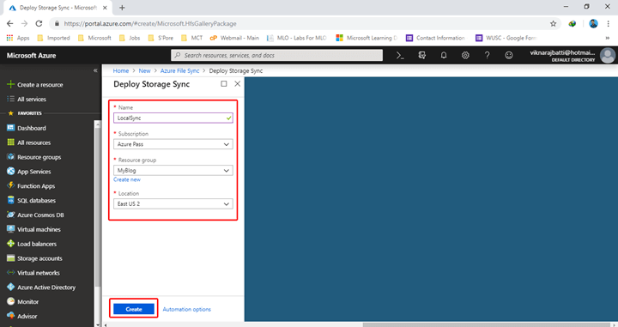618x327 pixels.
Task: Click the Monitor icon in the sidebar
Action: pyautogui.click(x=10, y=301)
